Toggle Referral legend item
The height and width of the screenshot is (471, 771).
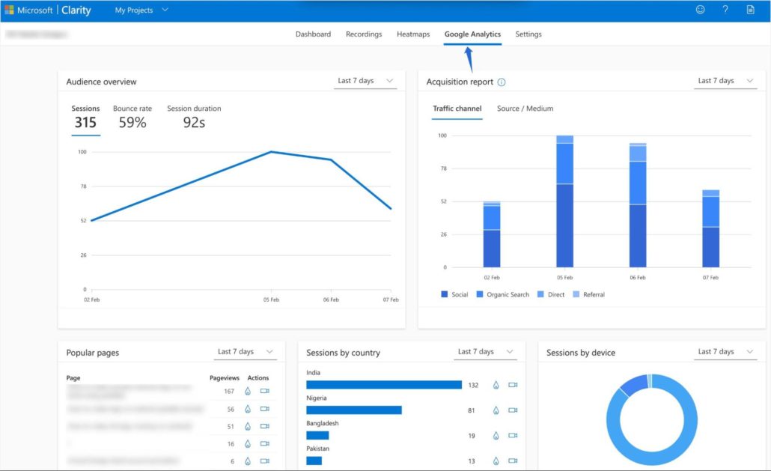coord(589,294)
